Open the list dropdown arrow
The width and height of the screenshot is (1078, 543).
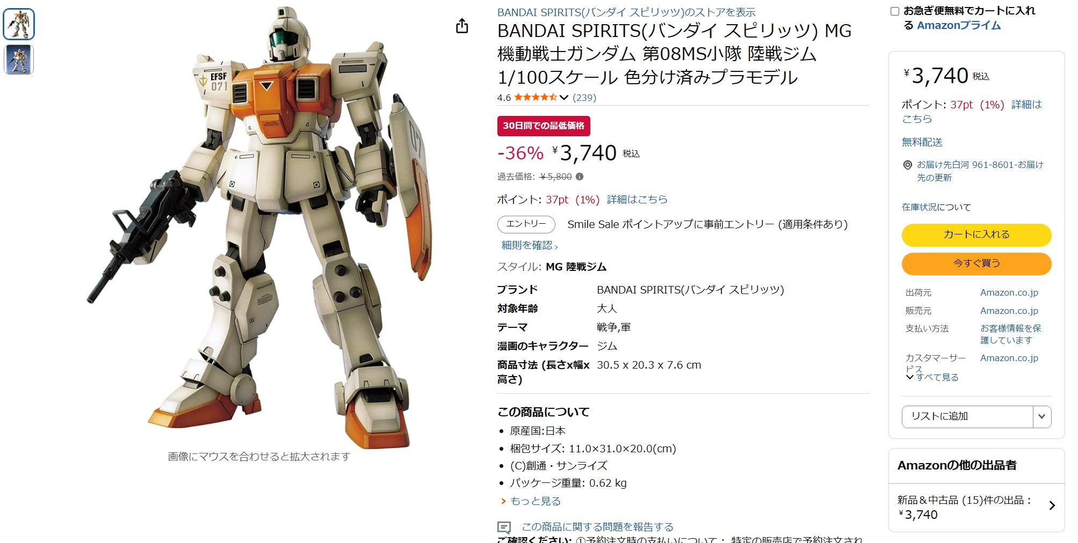1042,417
